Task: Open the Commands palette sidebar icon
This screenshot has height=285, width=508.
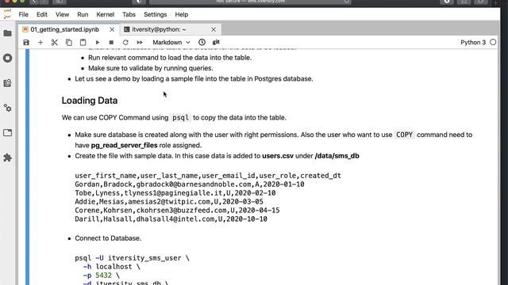Action: point(7,83)
